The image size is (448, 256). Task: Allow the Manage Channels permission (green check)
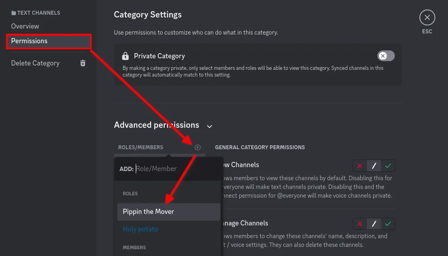(x=388, y=224)
